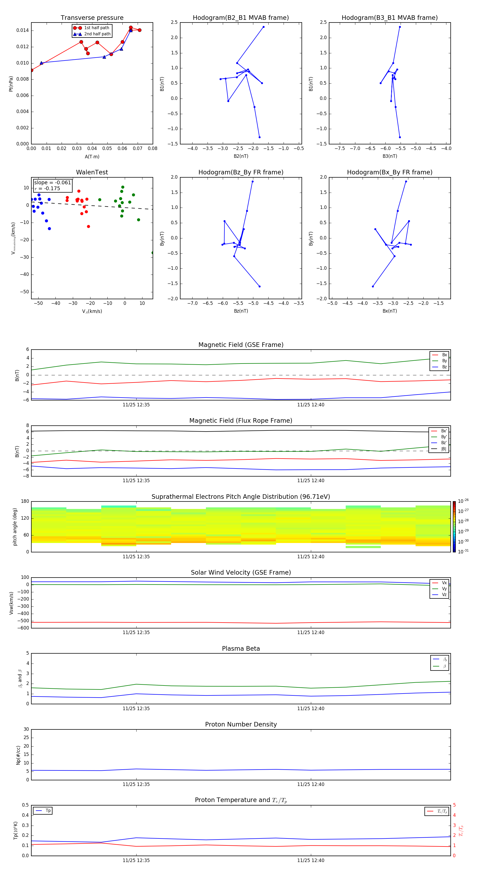The width and height of the screenshot is (482, 884).
Task: Click the Solar Wind Velocity (GSE Frame) title
Action: click(241, 572)
